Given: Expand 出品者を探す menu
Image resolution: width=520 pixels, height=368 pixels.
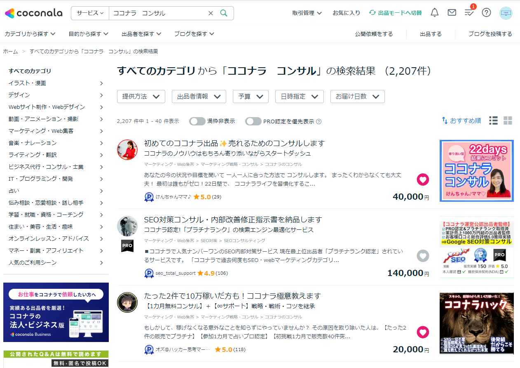Looking at the screenshot, I should point(141,34).
